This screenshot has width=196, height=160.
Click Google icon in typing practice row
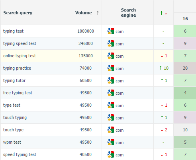111,68
